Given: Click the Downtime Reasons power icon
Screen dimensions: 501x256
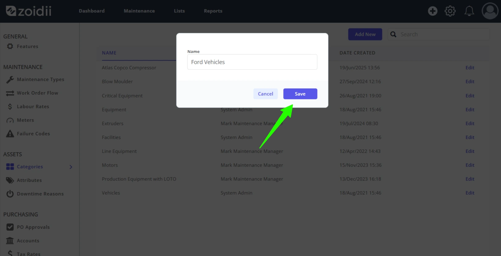Looking at the screenshot, I should 10,194.
